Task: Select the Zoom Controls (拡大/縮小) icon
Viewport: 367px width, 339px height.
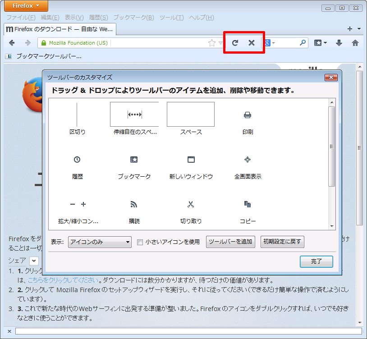Action: click(x=78, y=204)
